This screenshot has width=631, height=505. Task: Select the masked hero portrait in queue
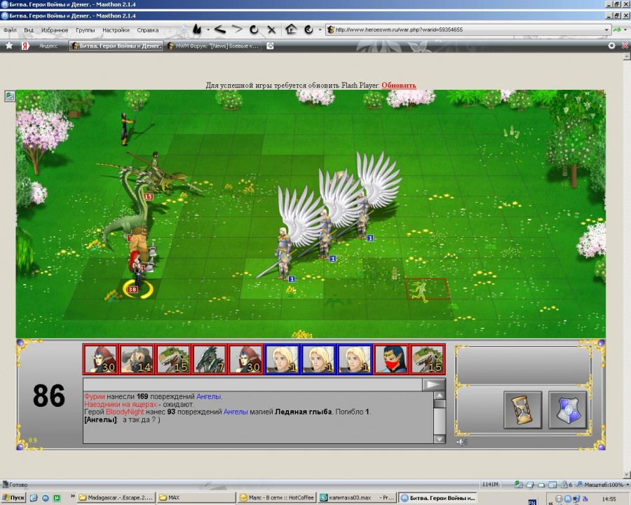tap(391, 358)
